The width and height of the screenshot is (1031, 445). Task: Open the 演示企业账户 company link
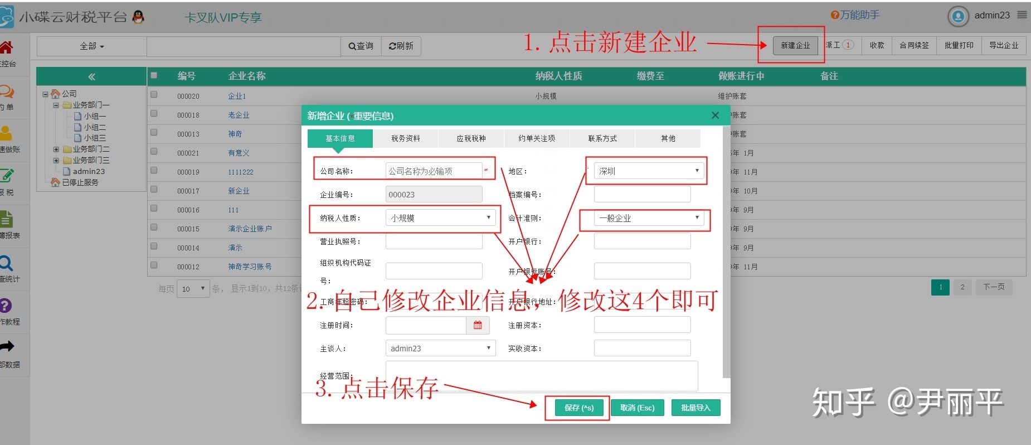coord(250,229)
